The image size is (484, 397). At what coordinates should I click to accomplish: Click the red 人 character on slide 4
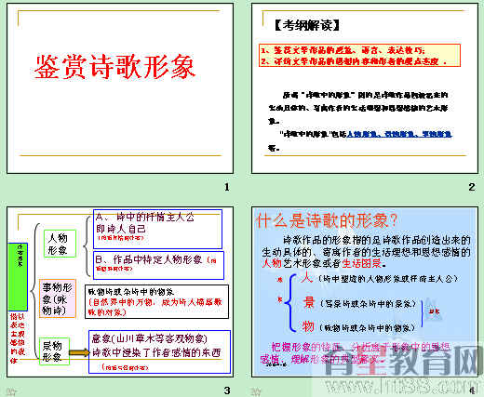coord(307,277)
